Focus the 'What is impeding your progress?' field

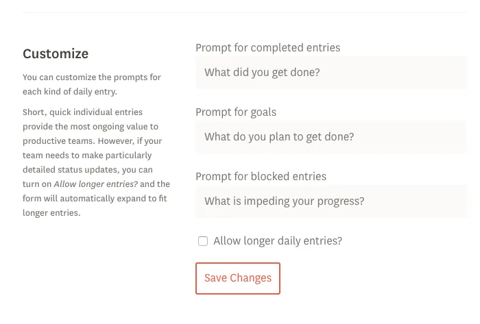tap(331, 201)
